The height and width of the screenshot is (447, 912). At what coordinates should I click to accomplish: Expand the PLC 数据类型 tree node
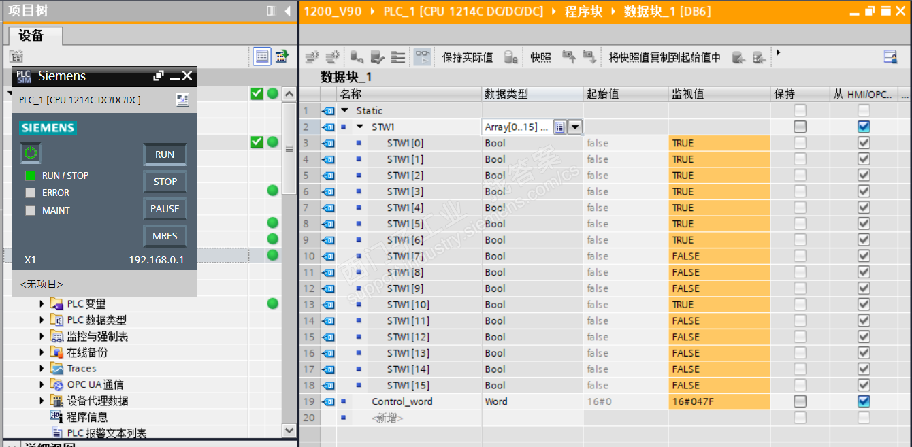pyautogui.click(x=42, y=320)
